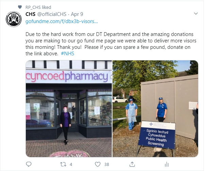Open the Apr 9 tweet timestamp
This screenshot has height=171, width=209.
pos(77,14)
